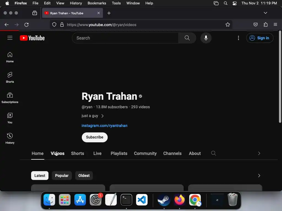Reload the current page
The image size is (282, 211).
[x=26, y=24]
